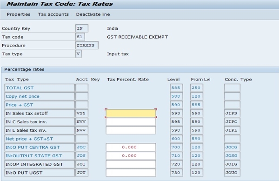Click IN L Sales tax inv. rate field

[x=131, y=130]
